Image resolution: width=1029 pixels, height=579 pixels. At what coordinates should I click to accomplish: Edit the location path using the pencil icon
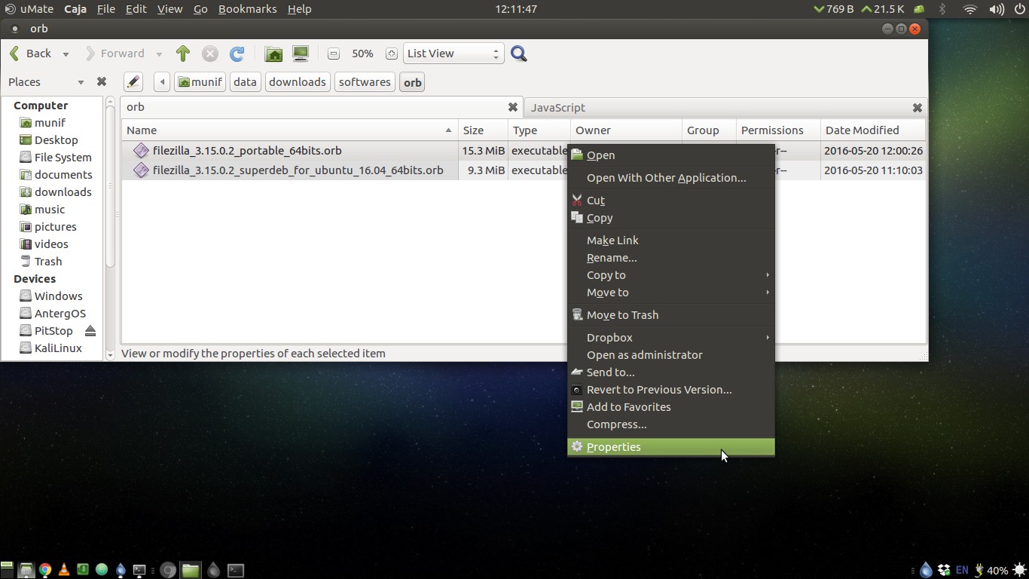(x=133, y=81)
